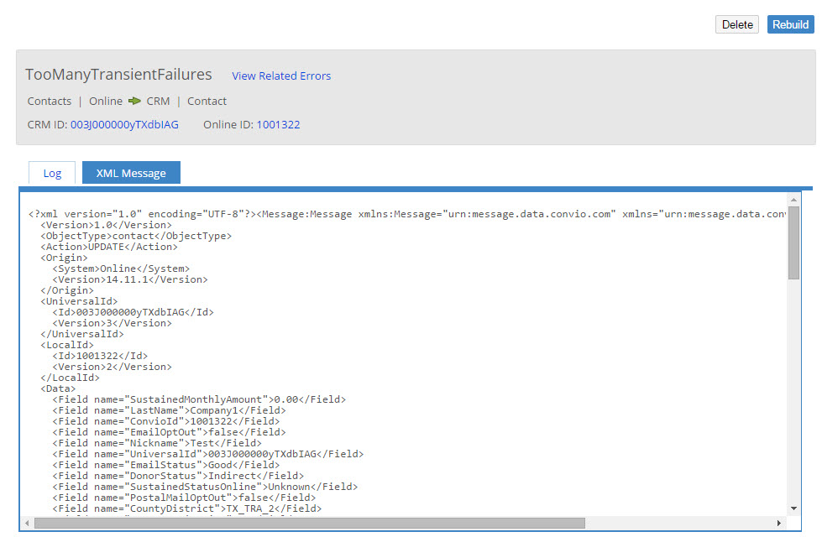Click the PostalMailOptOut false line

pos(184,498)
